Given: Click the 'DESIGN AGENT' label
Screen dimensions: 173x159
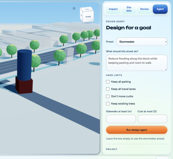Looking at the screenshot, I should point(115,22).
